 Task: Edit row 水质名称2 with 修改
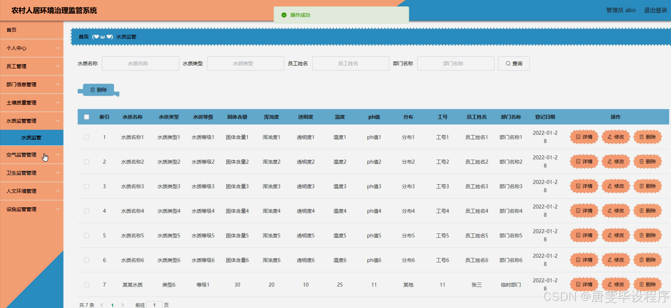pyautogui.click(x=616, y=161)
